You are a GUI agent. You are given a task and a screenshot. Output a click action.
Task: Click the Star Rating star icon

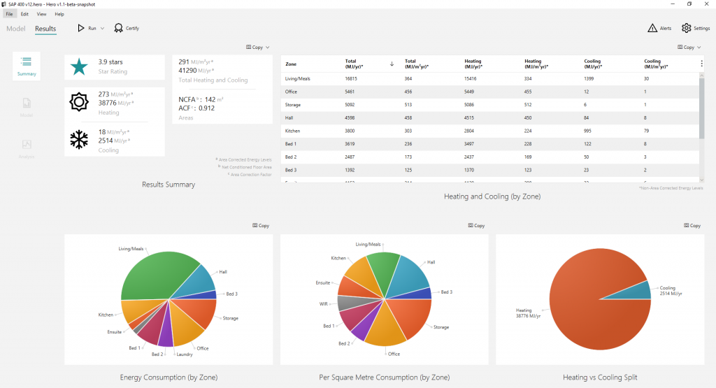[80, 66]
